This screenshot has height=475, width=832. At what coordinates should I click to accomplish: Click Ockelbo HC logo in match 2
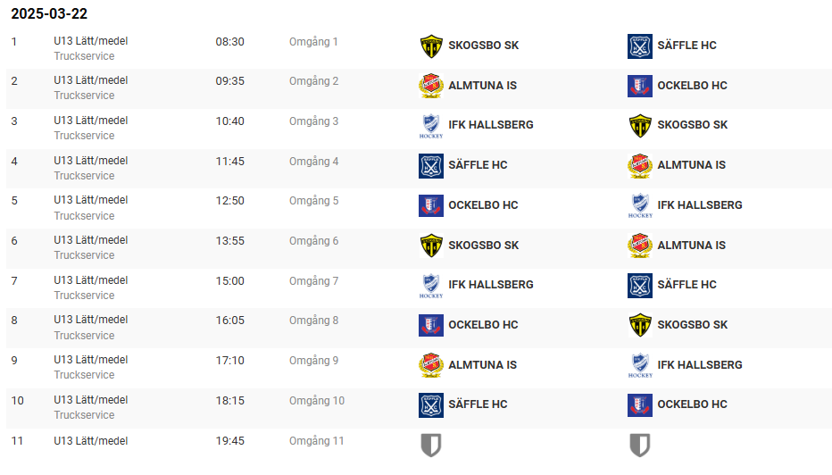[x=640, y=86]
